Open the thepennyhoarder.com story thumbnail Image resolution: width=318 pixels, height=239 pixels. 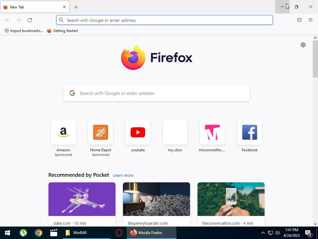pos(157,199)
